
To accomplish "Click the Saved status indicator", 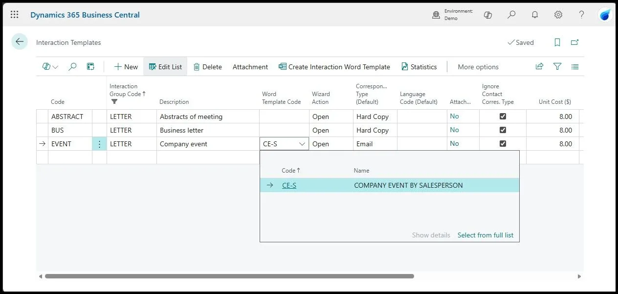I will coord(521,42).
